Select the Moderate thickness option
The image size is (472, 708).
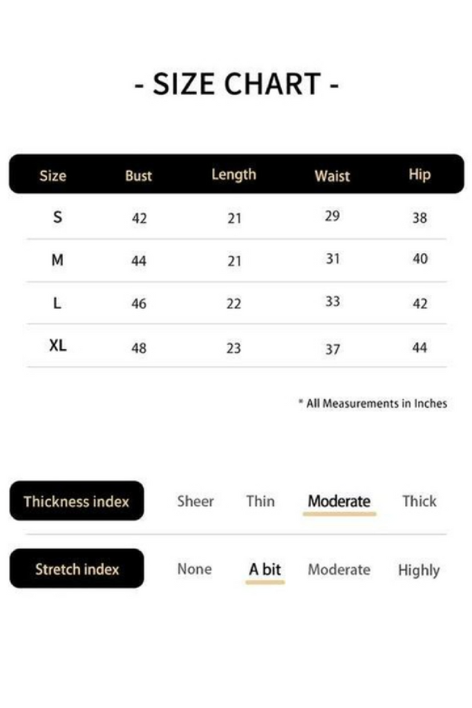[x=339, y=501]
